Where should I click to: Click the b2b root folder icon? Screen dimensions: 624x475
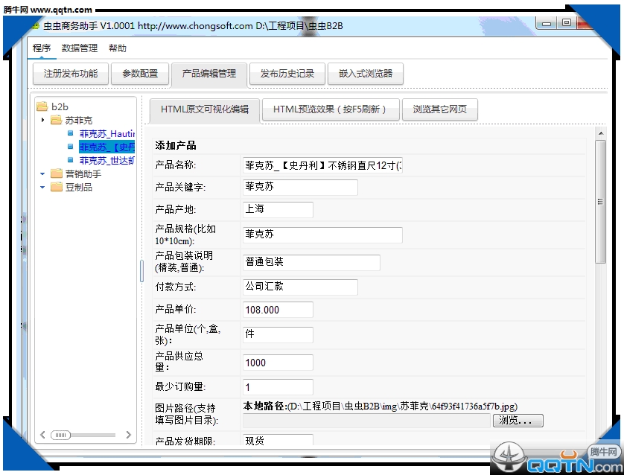pos(42,106)
